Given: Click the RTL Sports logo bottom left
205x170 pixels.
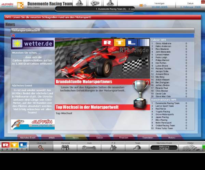Looking at the screenshot, I should click(x=14, y=146).
